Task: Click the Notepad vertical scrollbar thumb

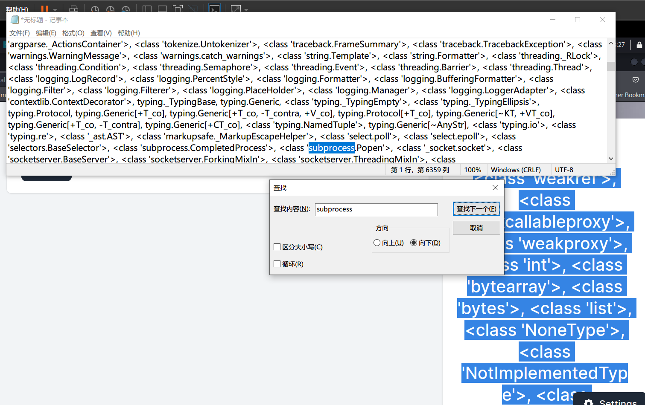Action: click(x=611, y=66)
